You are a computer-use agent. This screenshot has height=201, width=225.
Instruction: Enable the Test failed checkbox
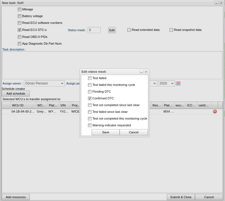pyautogui.click(x=90, y=78)
